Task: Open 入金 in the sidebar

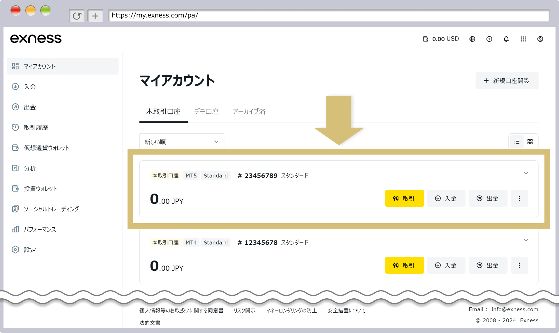Action: point(63,87)
